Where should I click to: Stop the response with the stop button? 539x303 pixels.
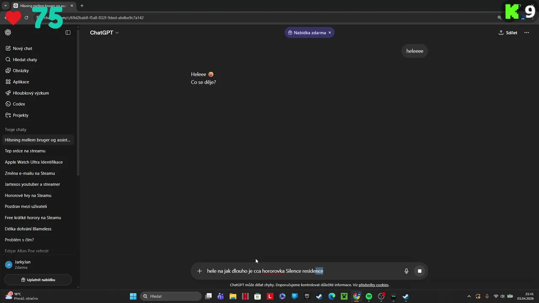click(419, 271)
